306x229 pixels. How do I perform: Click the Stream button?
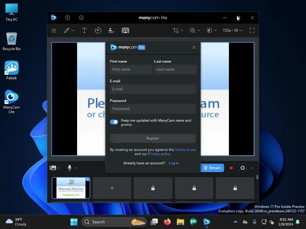click(x=212, y=168)
